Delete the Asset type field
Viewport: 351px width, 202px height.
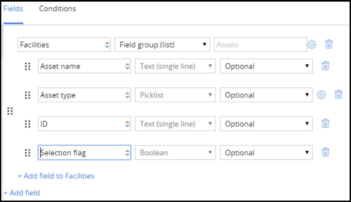339,95
